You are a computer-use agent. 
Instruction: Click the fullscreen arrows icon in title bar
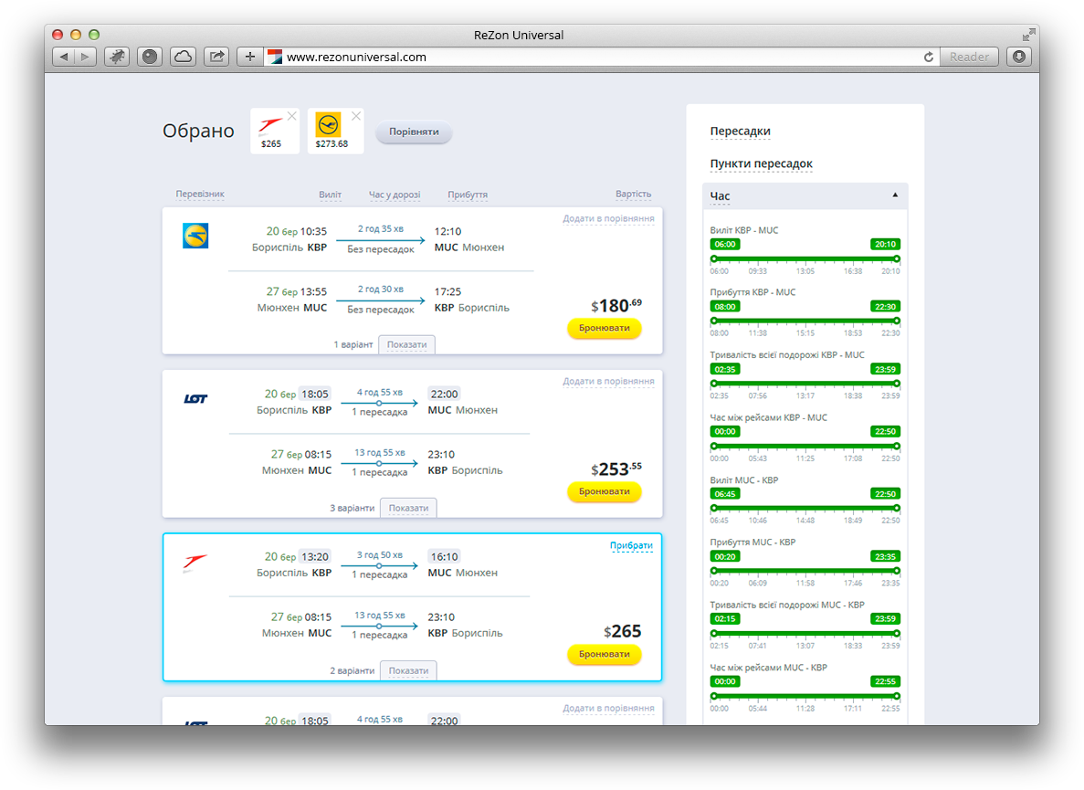point(1028,35)
